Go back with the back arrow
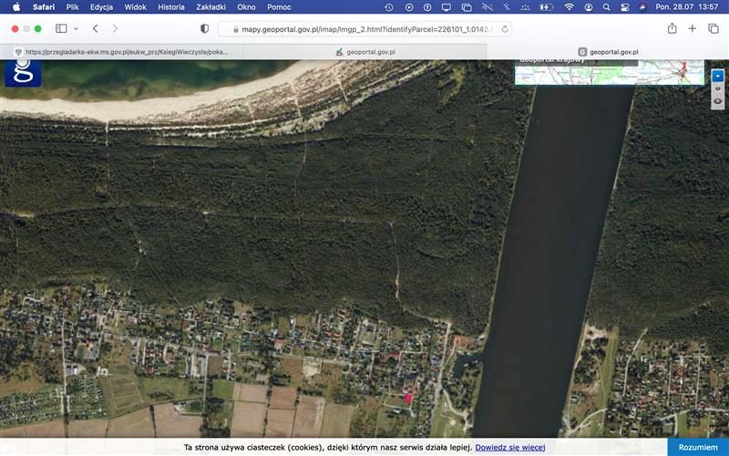 (95, 28)
